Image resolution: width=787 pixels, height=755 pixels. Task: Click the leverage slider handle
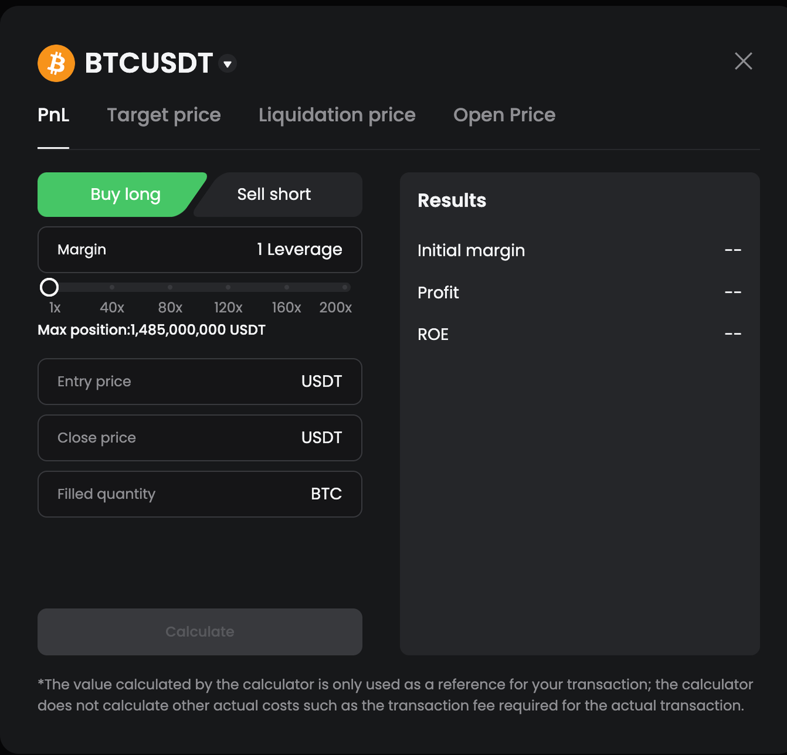pyautogui.click(x=49, y=287)
